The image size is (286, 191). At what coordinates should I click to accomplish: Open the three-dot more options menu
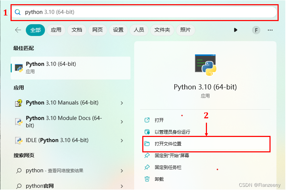coord(270,30)
